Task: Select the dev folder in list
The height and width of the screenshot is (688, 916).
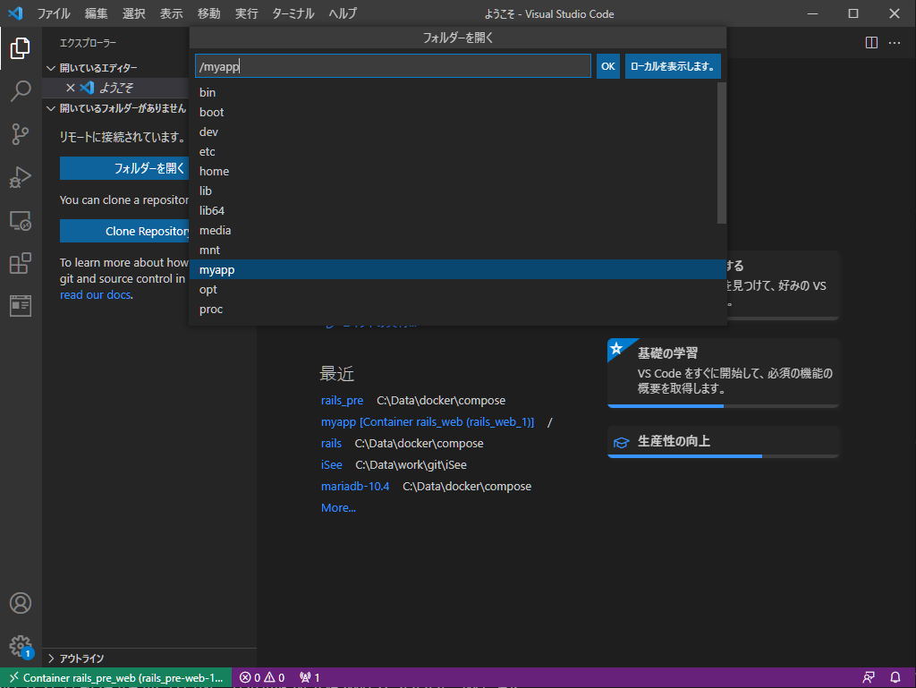Action: tap(453, 132)
